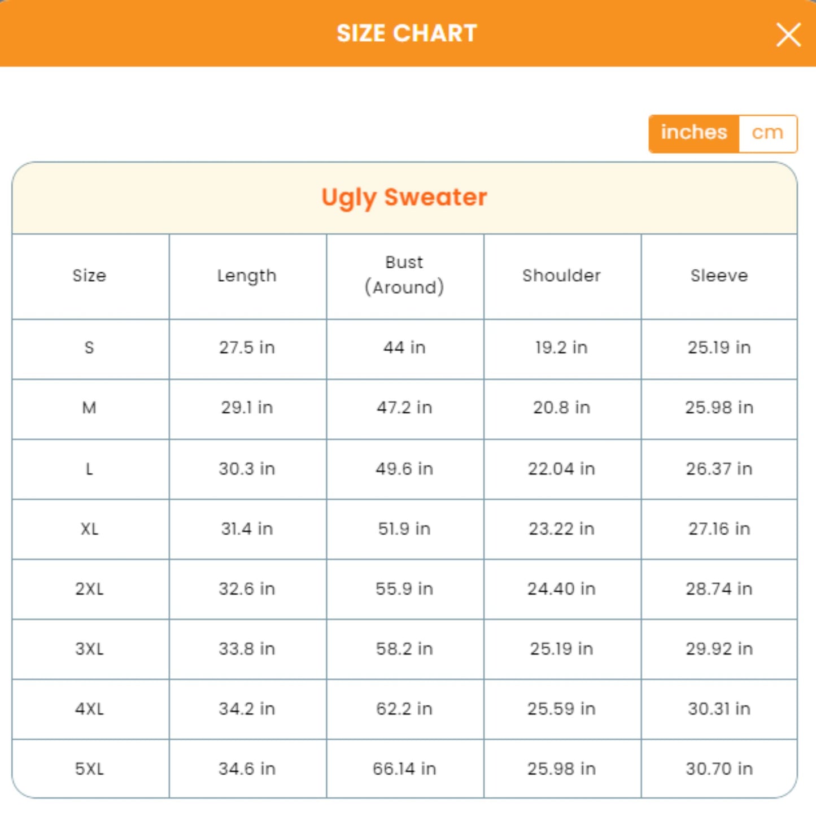Click the Ugly Sweater table title
Screen dimensions: 816x816
click(x=404, y=198)
